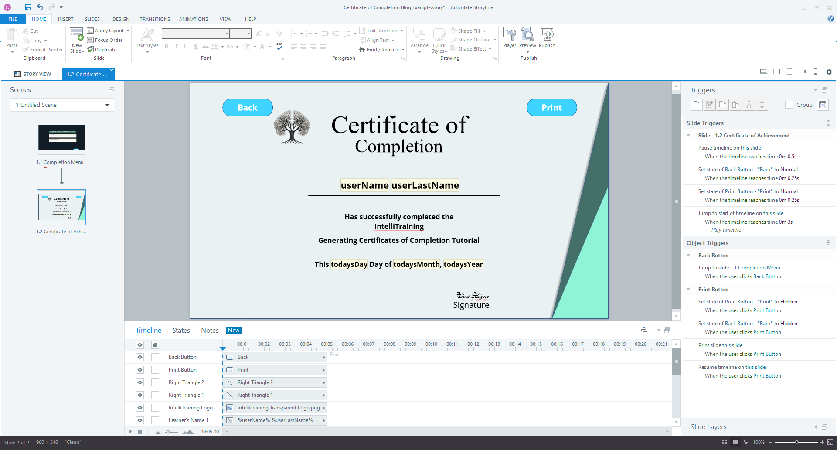Collapse the Back Button object triggers
The image size is (837, 450).
point(688,256)
